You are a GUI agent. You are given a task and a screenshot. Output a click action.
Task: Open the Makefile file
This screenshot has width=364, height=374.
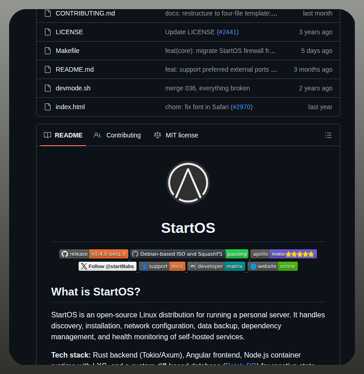point(68,51)
